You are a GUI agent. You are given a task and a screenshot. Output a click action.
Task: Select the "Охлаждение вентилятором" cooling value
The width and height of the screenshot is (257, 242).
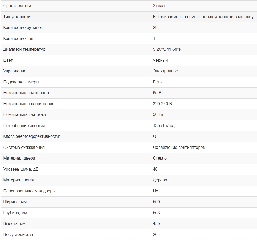tap(179, 148)
